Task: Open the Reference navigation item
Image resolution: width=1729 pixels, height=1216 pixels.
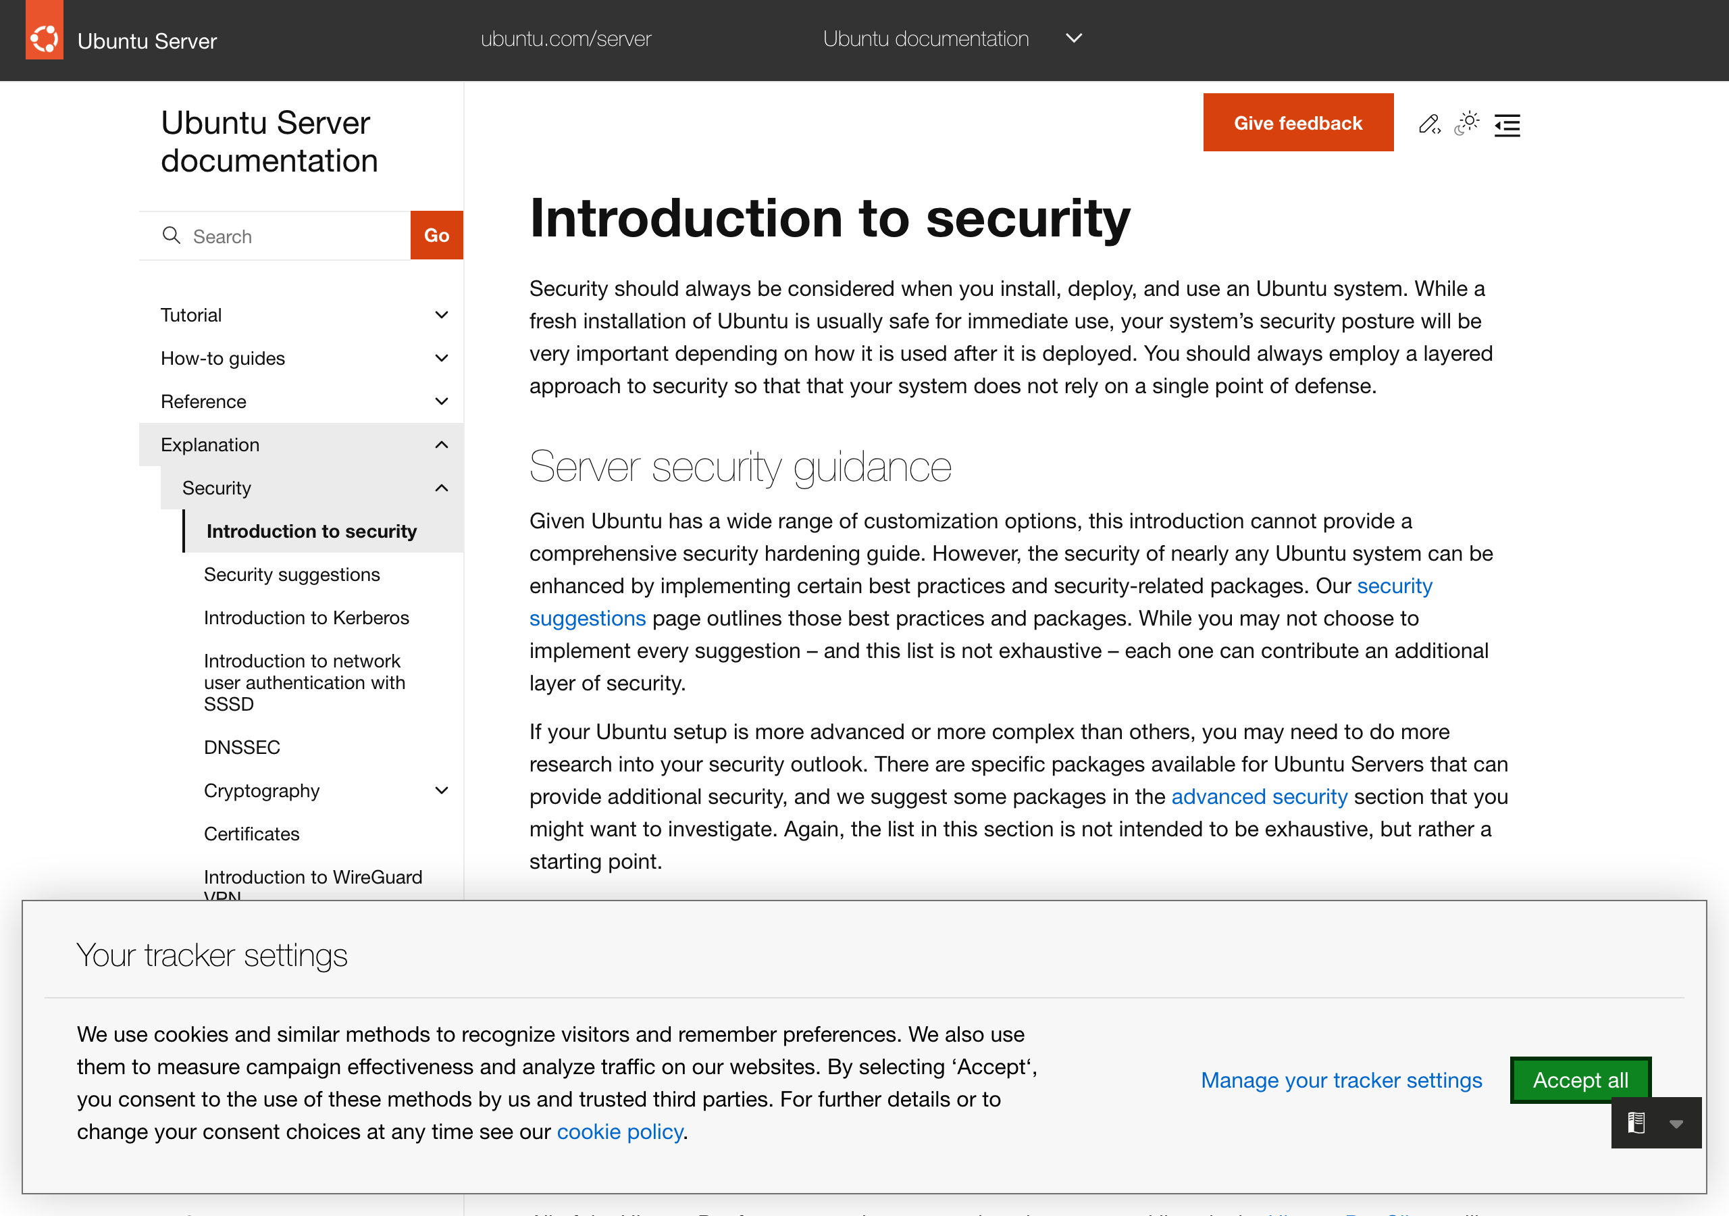Action: (x=203, y=401)
